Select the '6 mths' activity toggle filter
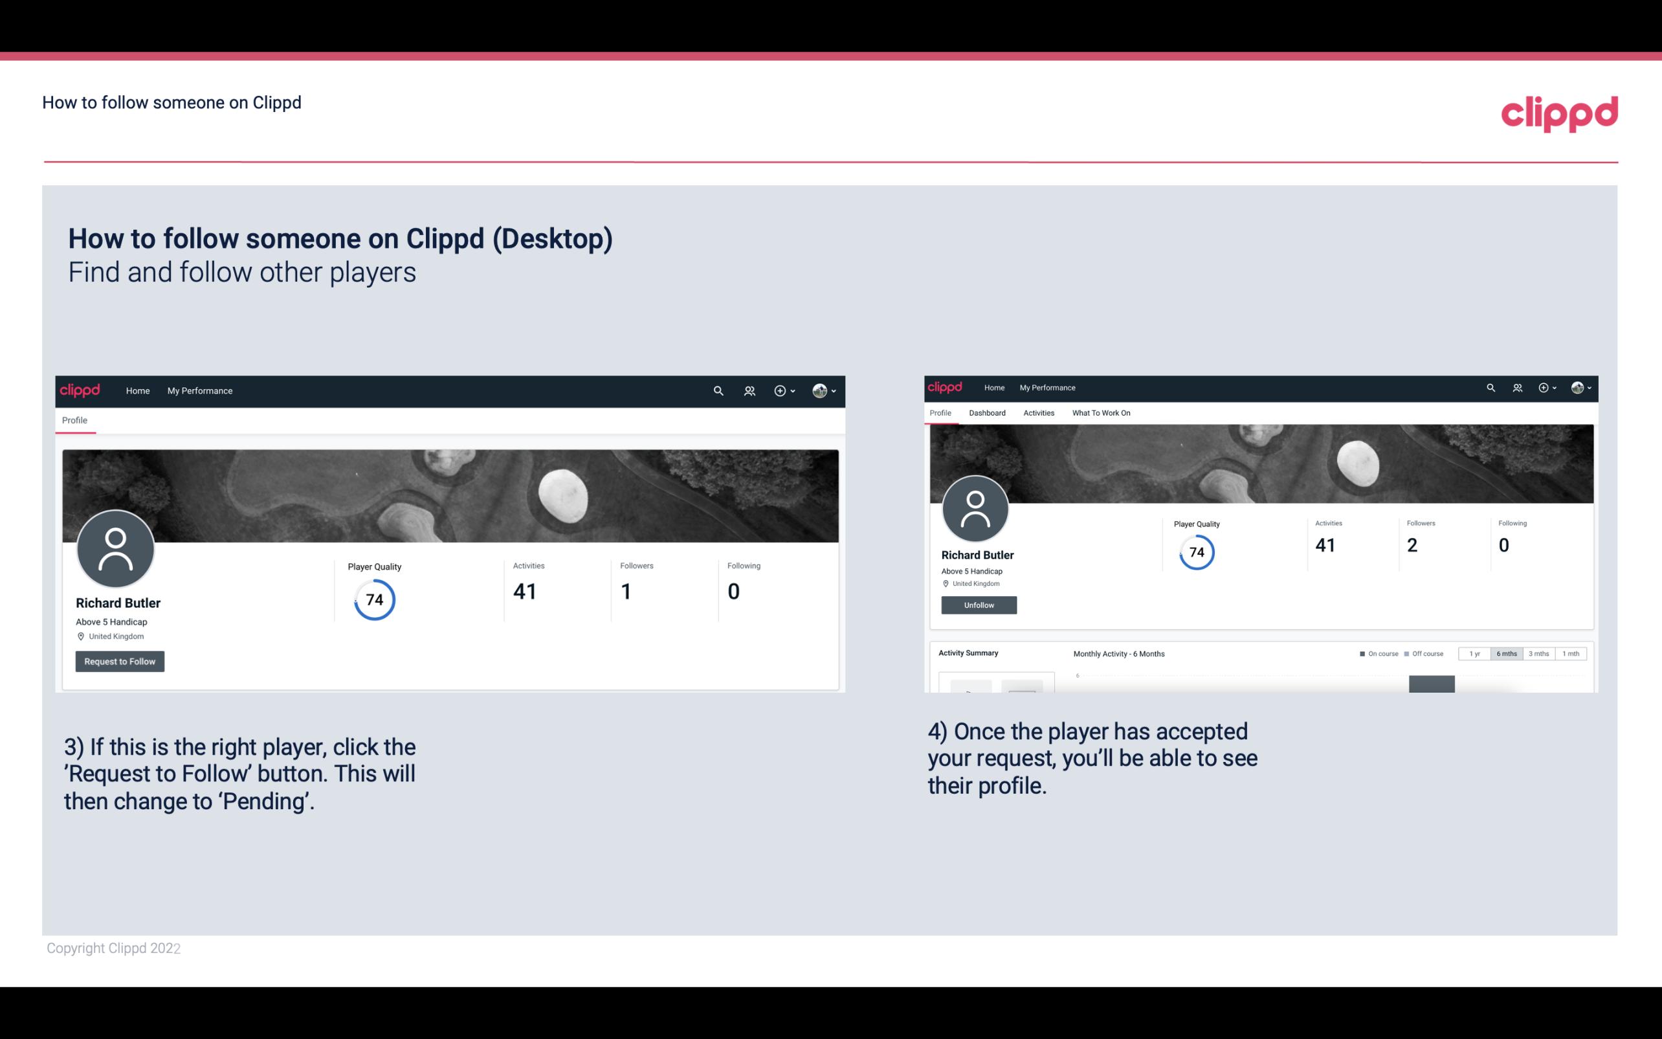 tap(1505, 653)
